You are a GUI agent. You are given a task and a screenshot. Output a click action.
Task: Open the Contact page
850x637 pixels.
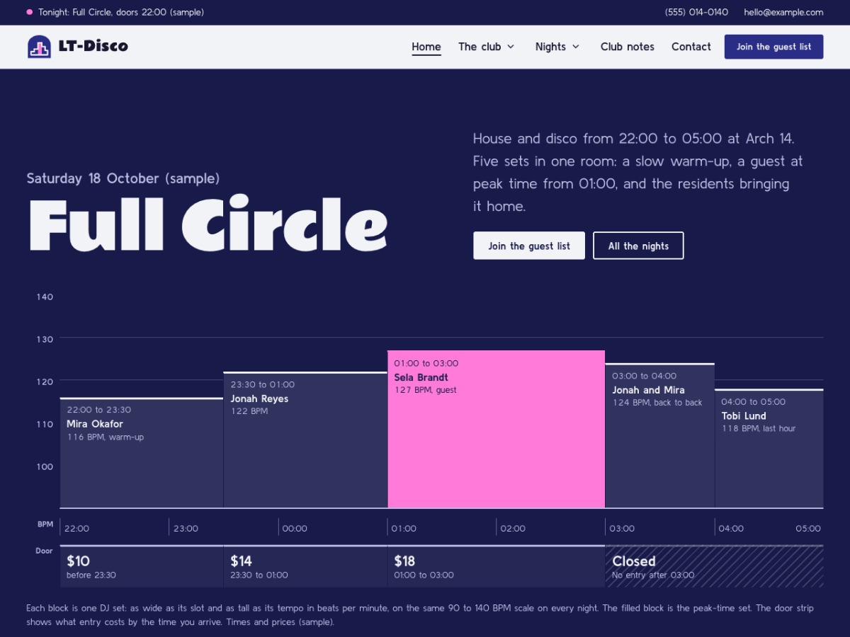[691, 47]
